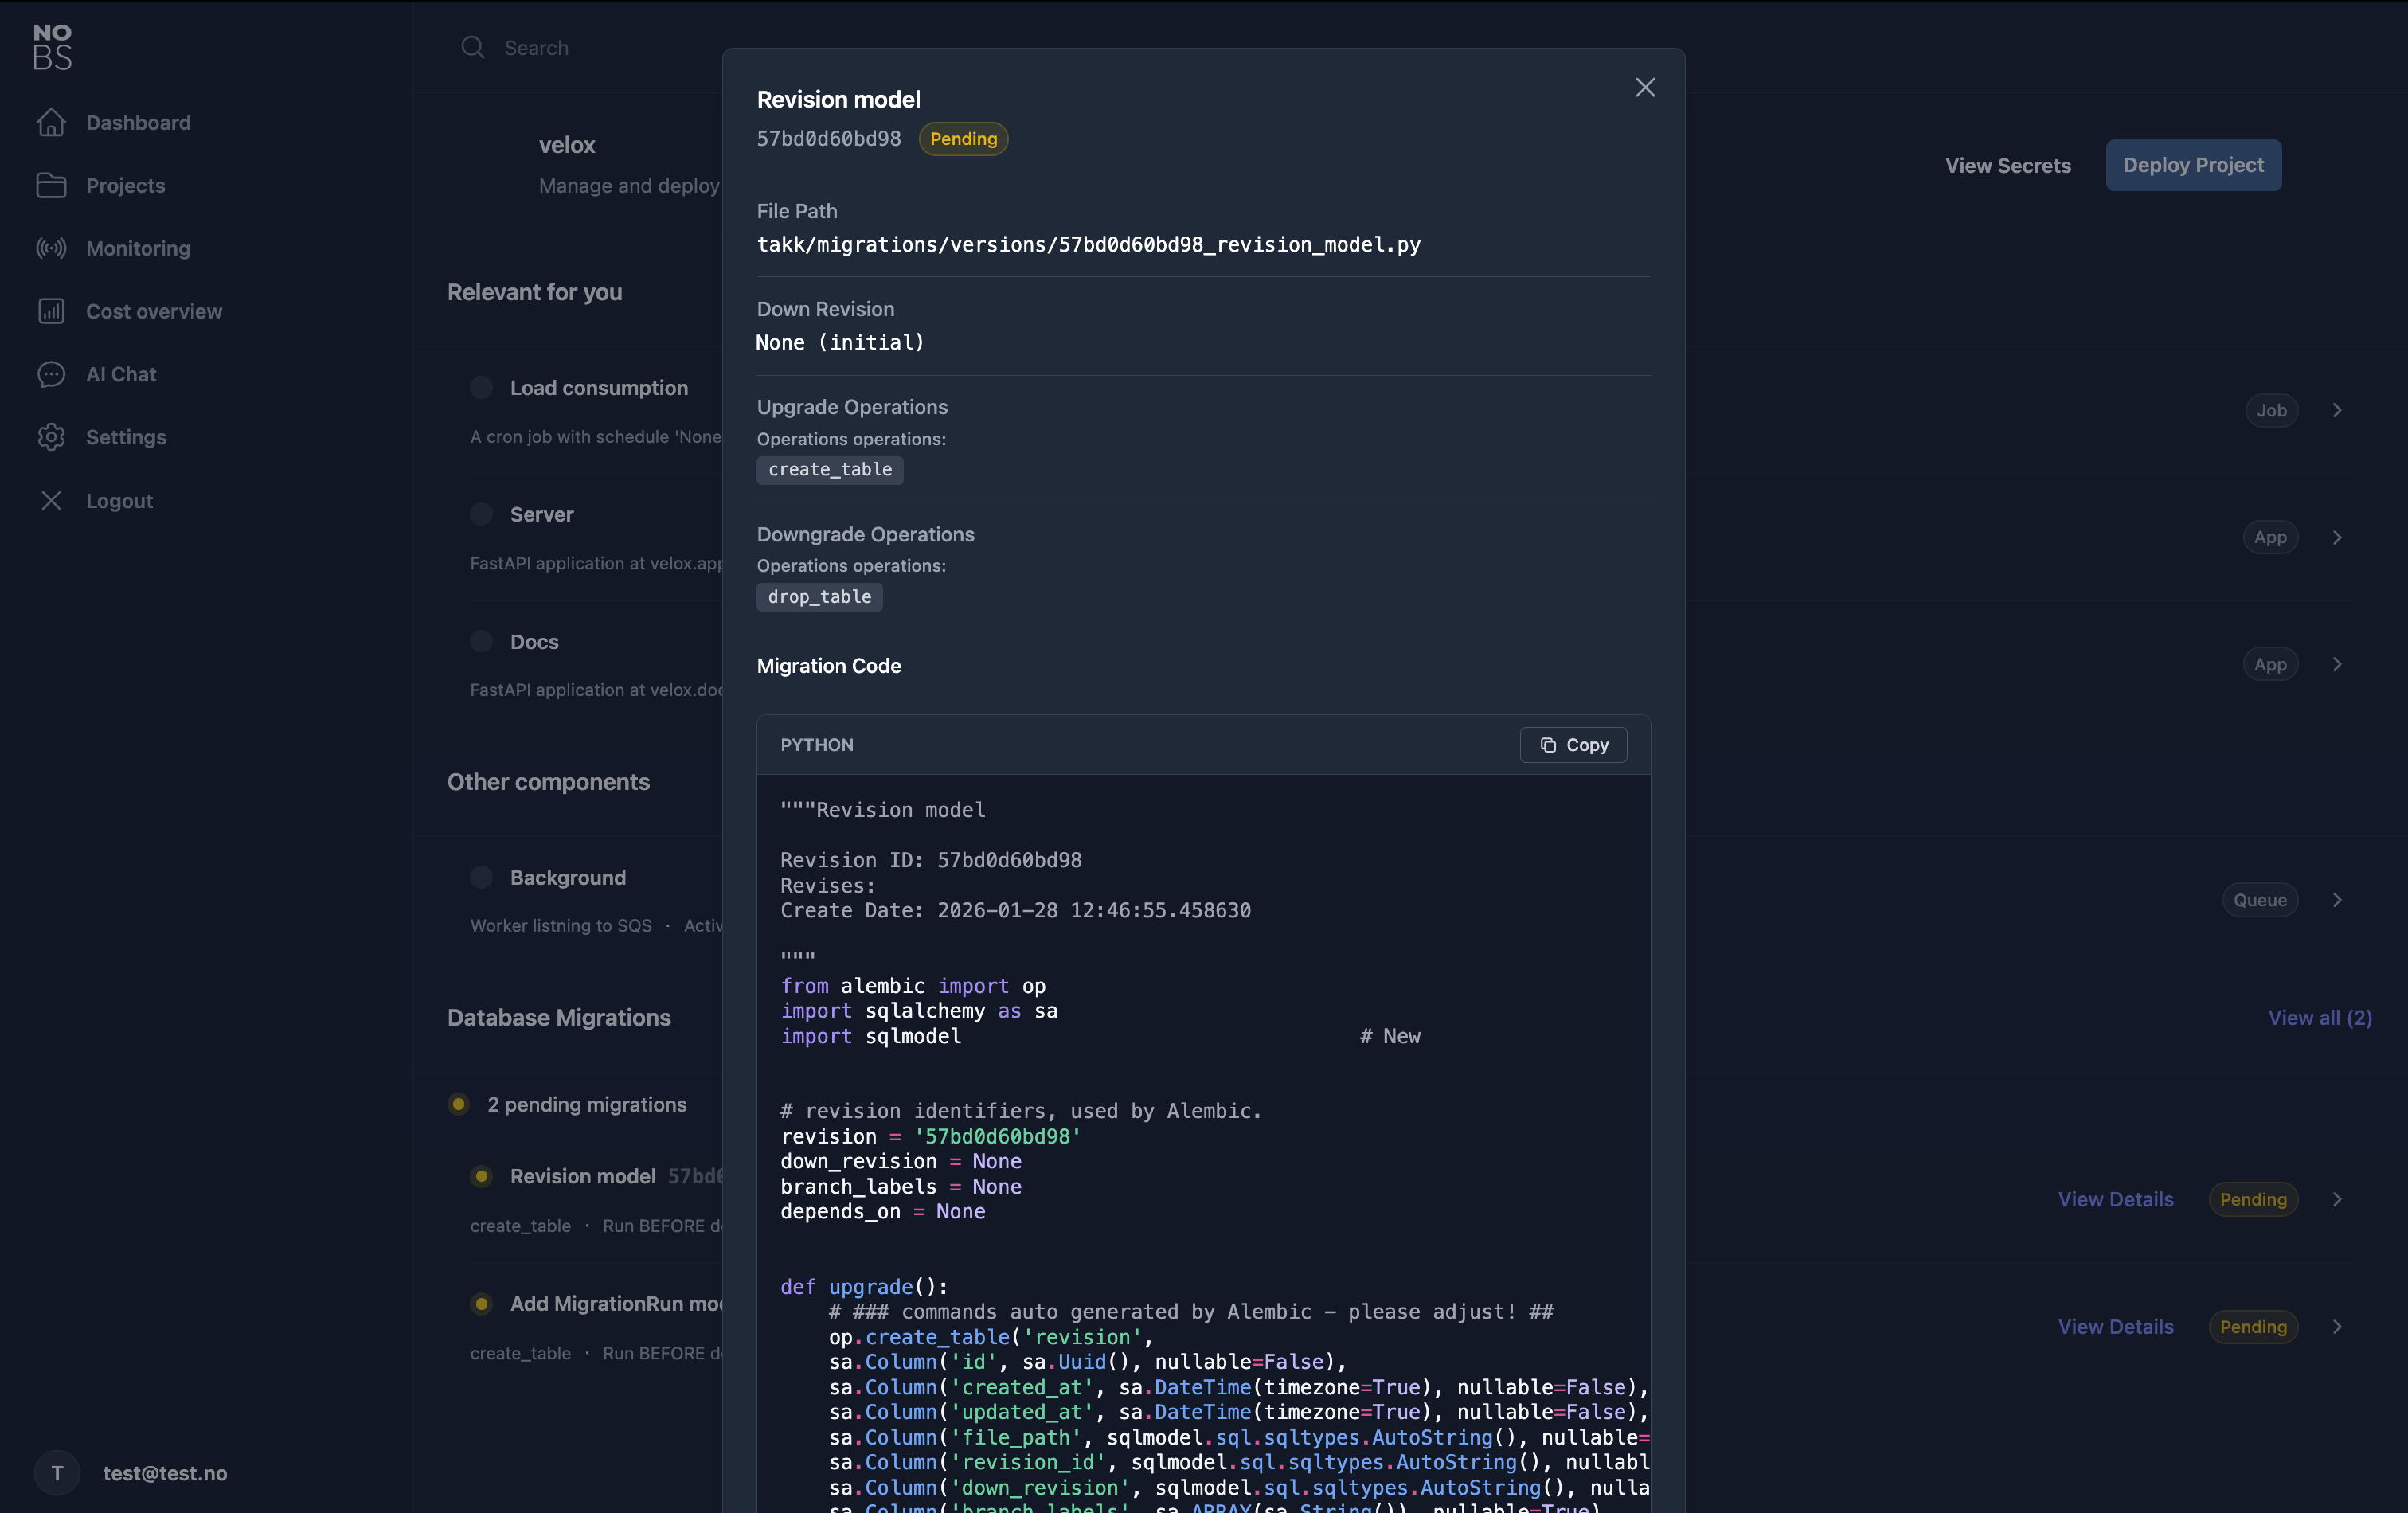Copy the Python migration code
This screenshot has height=1513, width=2408.
coord(1573,745)
